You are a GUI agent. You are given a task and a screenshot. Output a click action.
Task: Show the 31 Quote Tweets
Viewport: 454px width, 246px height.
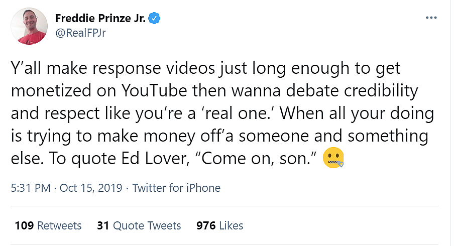(x=139, y=225)
